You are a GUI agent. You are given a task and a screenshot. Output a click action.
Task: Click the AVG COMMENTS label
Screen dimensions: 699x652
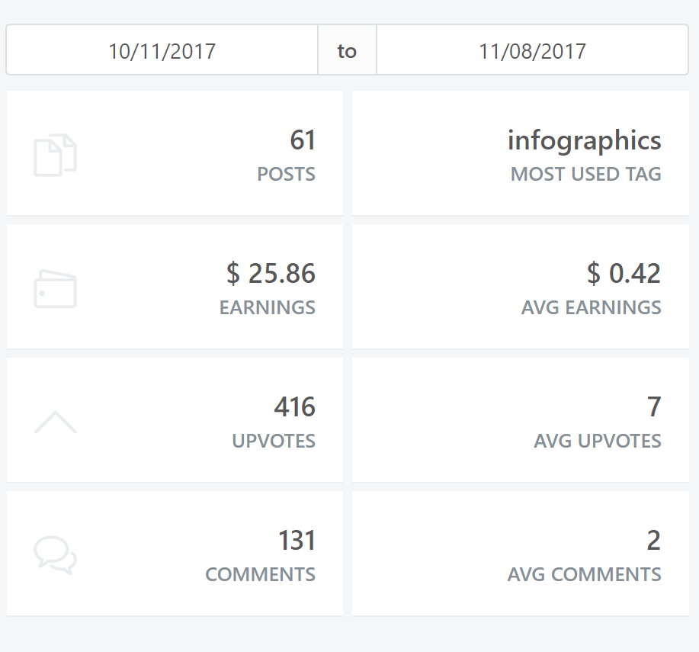584,575
